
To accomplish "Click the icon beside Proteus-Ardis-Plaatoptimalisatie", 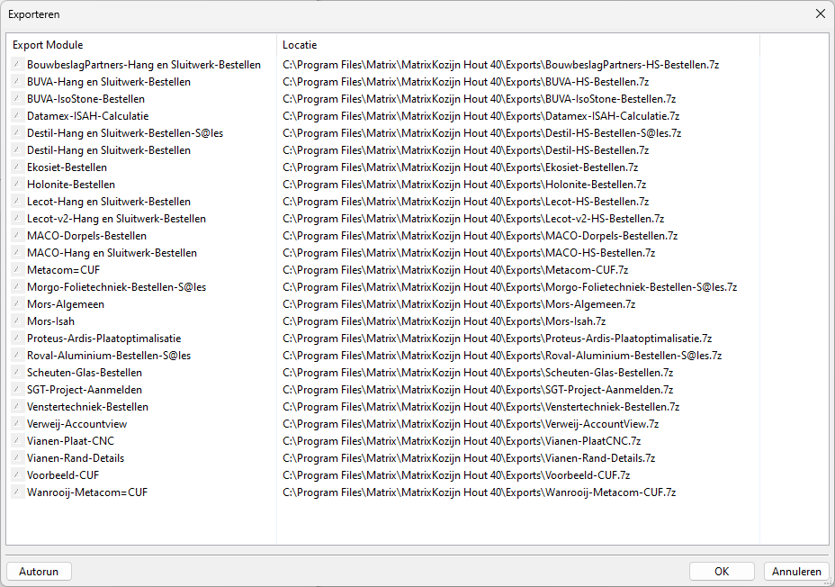I will click(x=18, y=339).
